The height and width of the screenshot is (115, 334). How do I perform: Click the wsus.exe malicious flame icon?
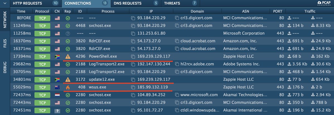68,87
